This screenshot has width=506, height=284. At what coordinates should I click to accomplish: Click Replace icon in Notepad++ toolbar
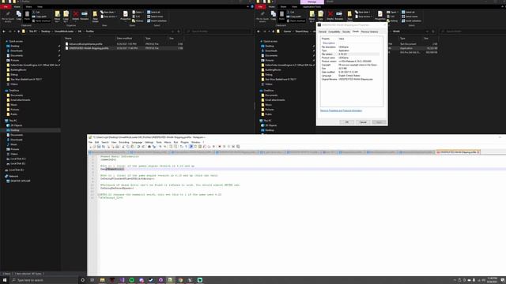click(154, 147)
